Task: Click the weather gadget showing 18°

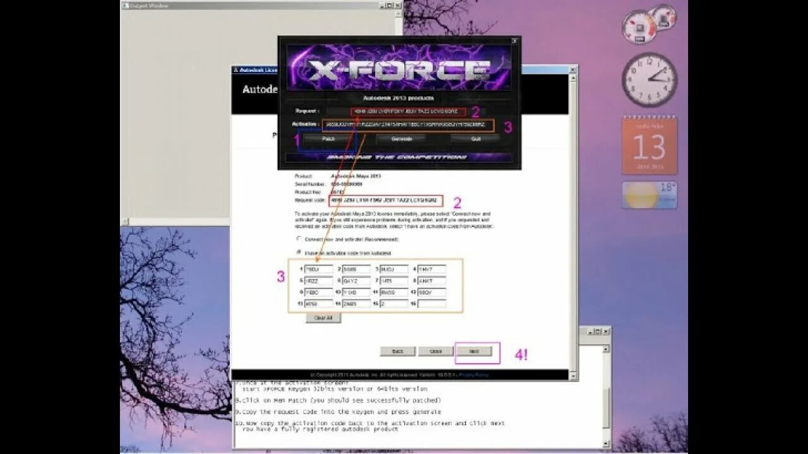Action: tap(649, 195)
